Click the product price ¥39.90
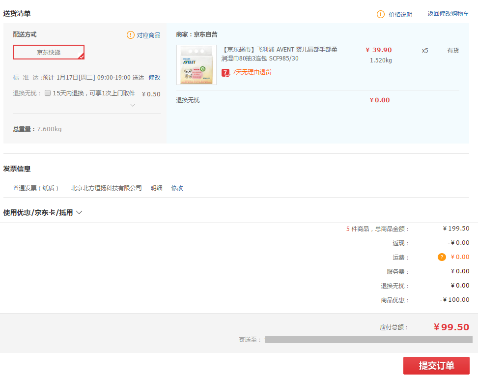The image size is (478, 377). (379, 50)
